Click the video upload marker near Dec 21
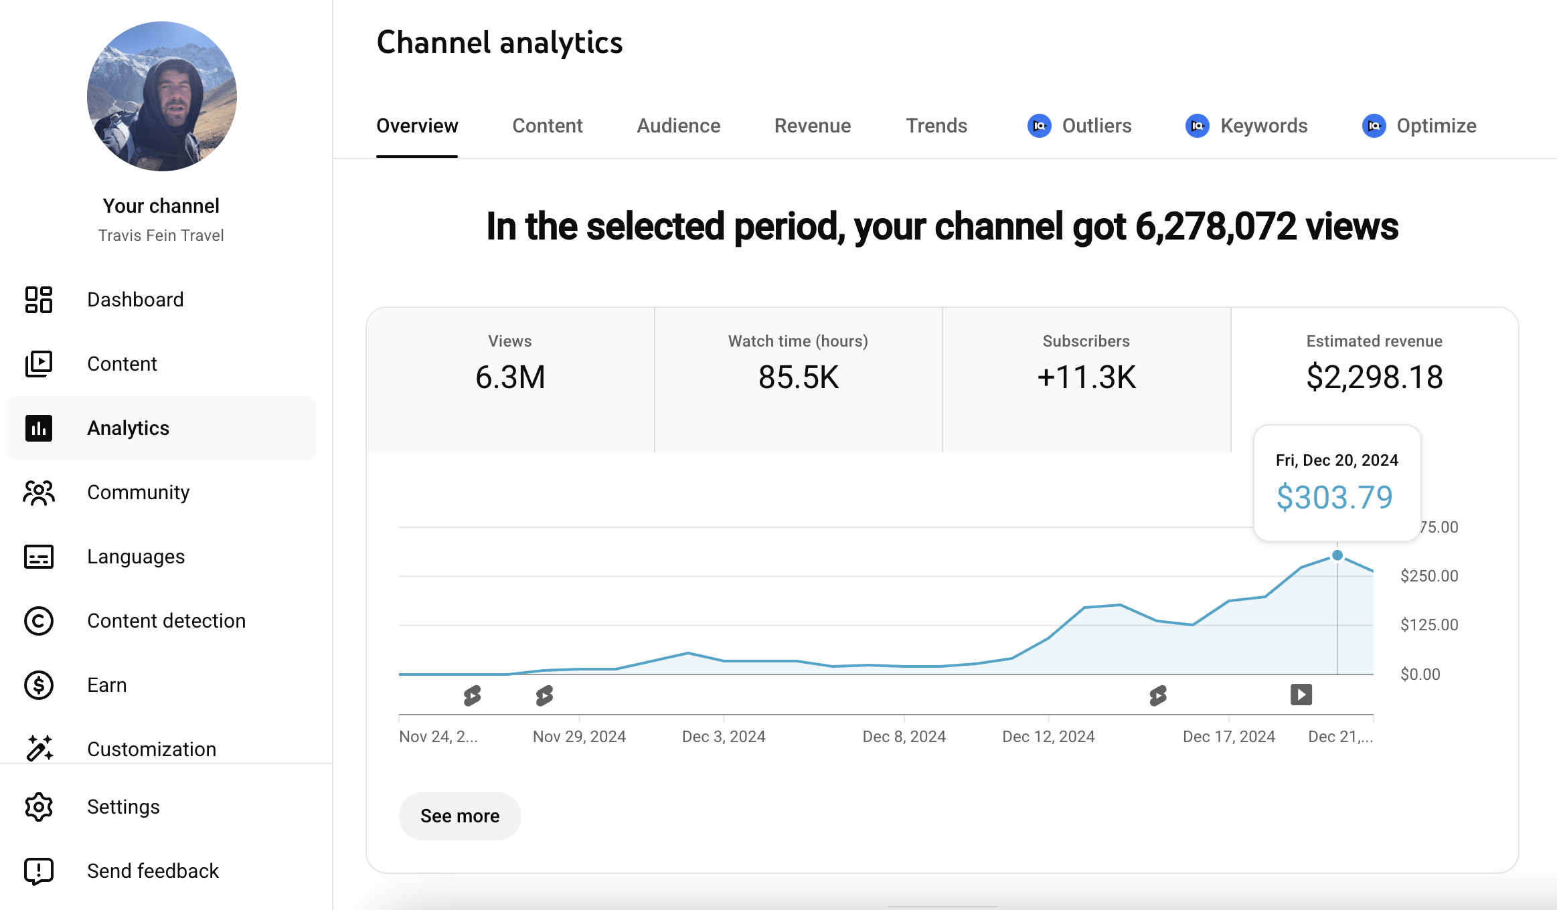Screen dimensions: 1557x910 1301,695
